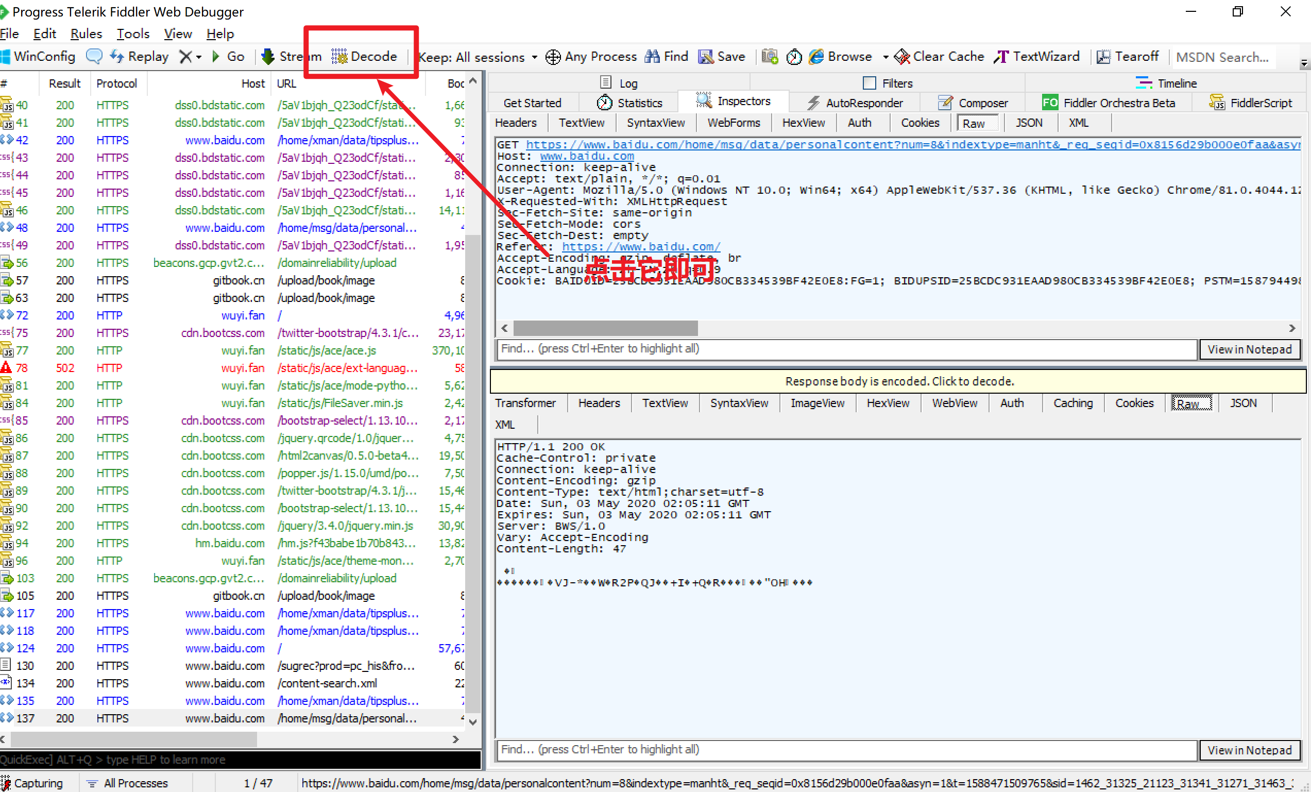1311x792 pixels.
Task: Open Fiddler Orchestra Beta tab
Action: coord(1109,103)
